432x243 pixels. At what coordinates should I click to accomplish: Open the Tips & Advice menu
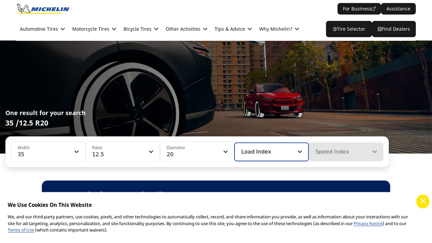pyautogui.click(x=233, y=29)
